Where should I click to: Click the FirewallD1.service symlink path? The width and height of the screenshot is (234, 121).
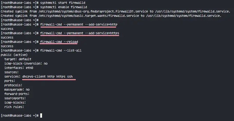[93, 11]
